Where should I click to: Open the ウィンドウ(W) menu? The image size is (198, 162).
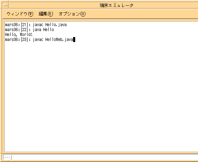coord(20,14)
